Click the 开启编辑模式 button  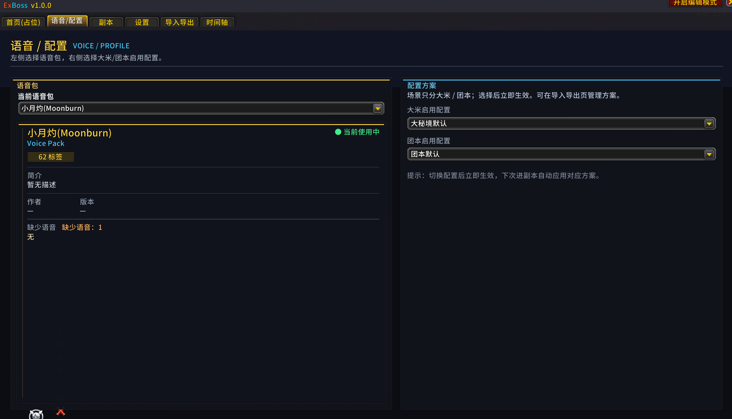tap(695, 3)
